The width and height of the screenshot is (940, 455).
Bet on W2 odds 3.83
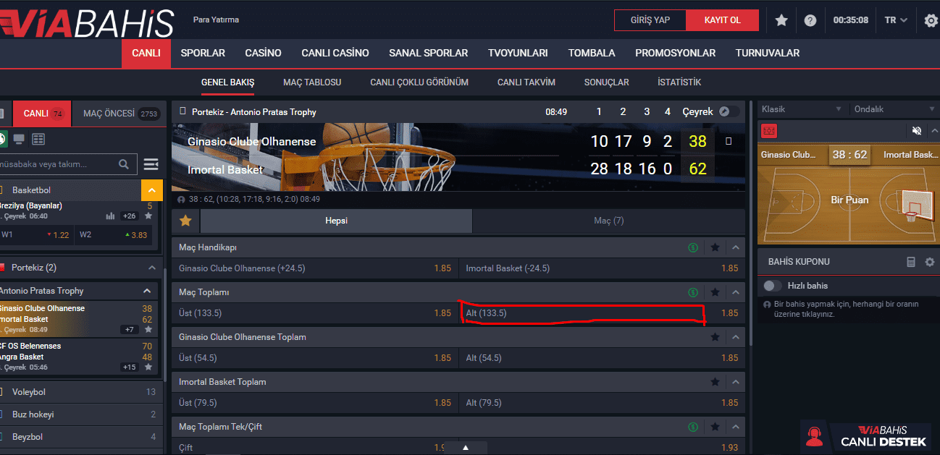click(114, 234)
